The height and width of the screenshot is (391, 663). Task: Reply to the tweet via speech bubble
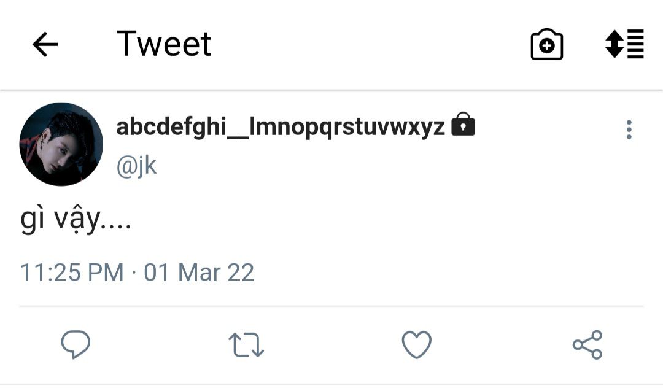(x=76, y=345)
